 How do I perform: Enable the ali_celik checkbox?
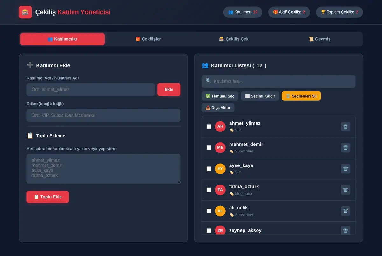click(209, 211)
